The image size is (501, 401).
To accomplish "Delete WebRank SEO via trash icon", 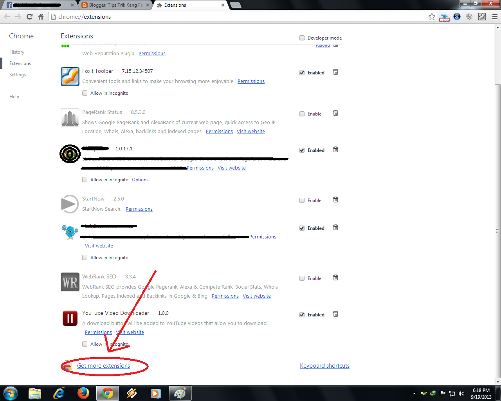I will tap(335, 278).
